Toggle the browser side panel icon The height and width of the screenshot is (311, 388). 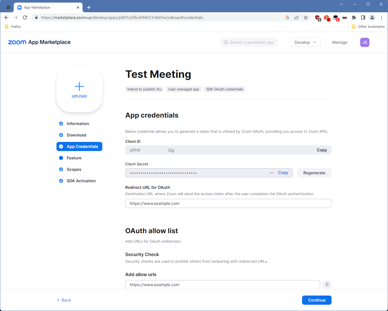coord(363,17)
